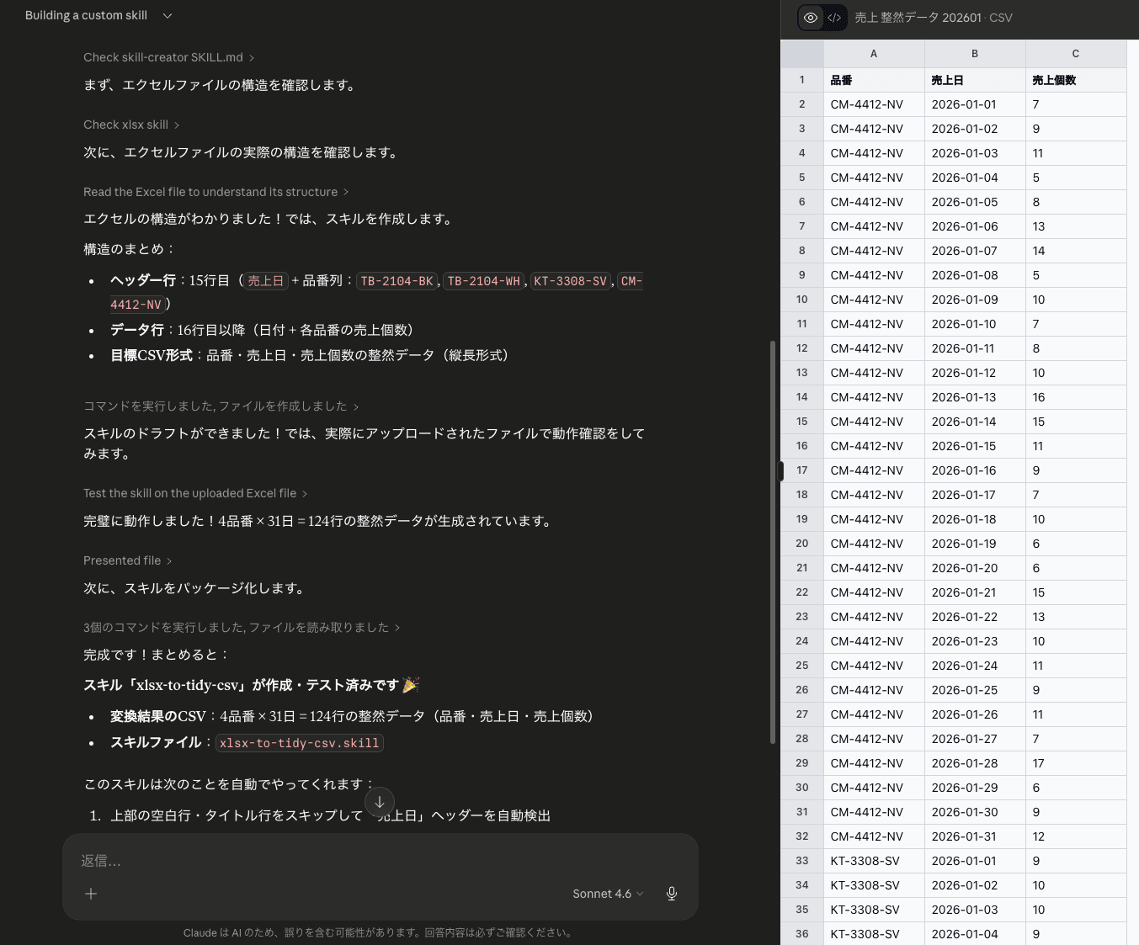The width and height of the screenshot is (1139, 945).
Task: Click the 返信 message input field
Action: [x=379, y=861]
